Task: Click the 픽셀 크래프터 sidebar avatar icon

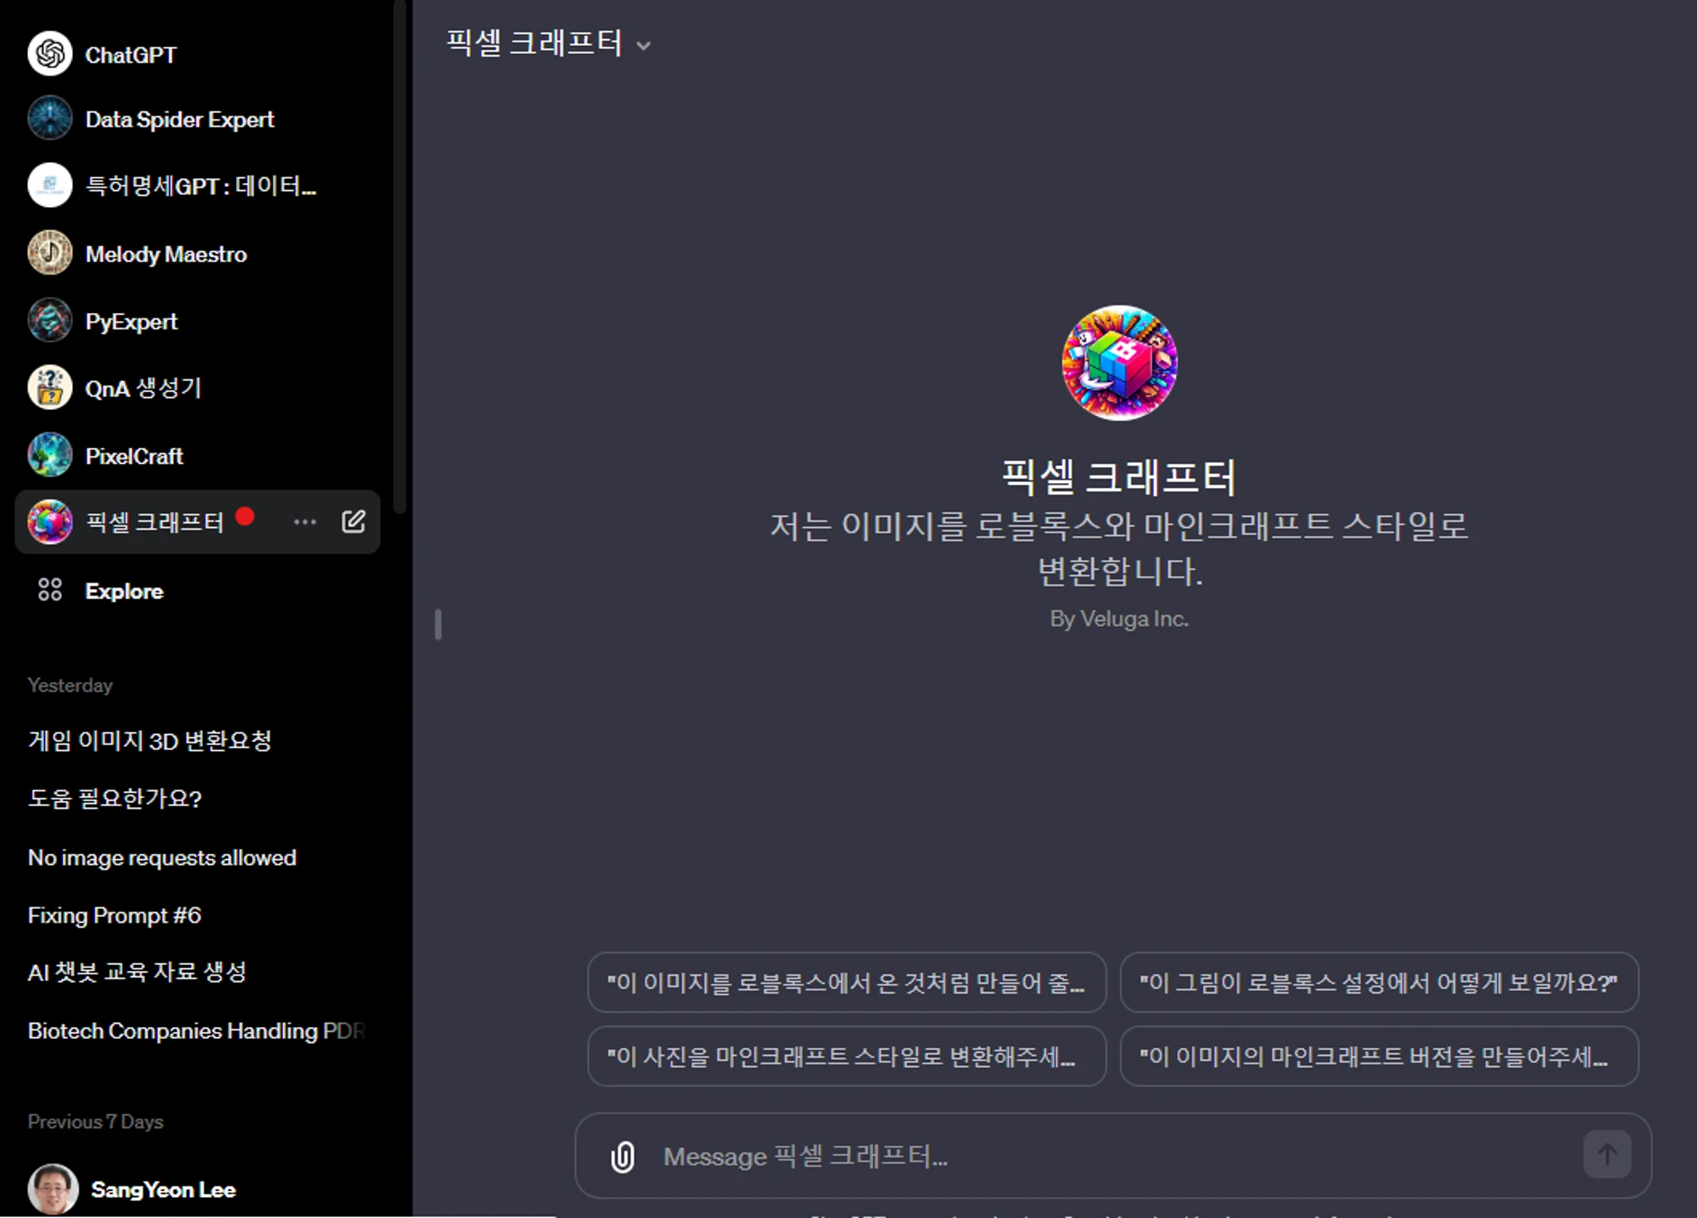Action: (x=50, y=522)
